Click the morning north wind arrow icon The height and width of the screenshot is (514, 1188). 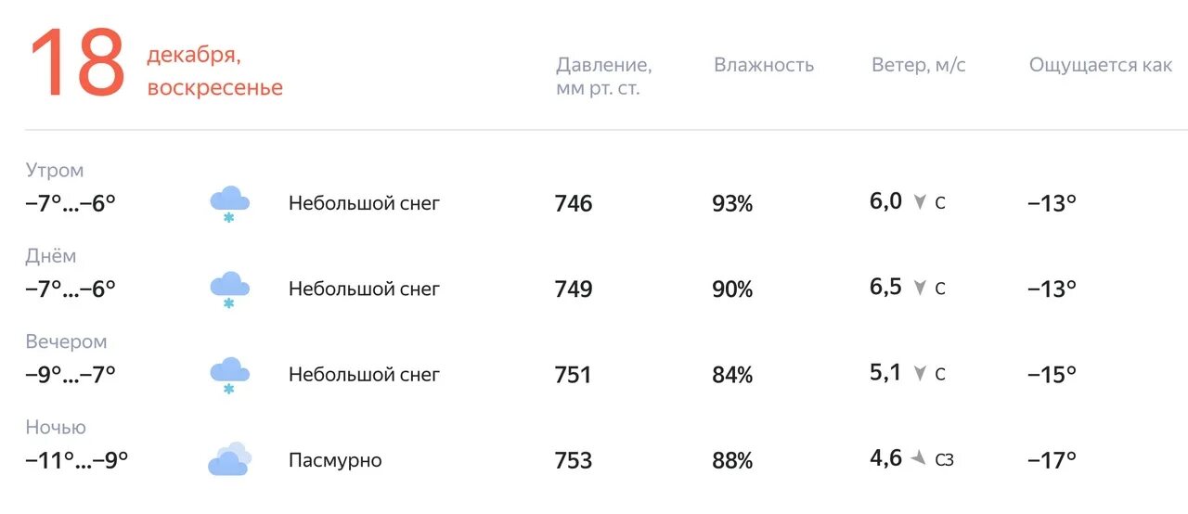point(920,202)
